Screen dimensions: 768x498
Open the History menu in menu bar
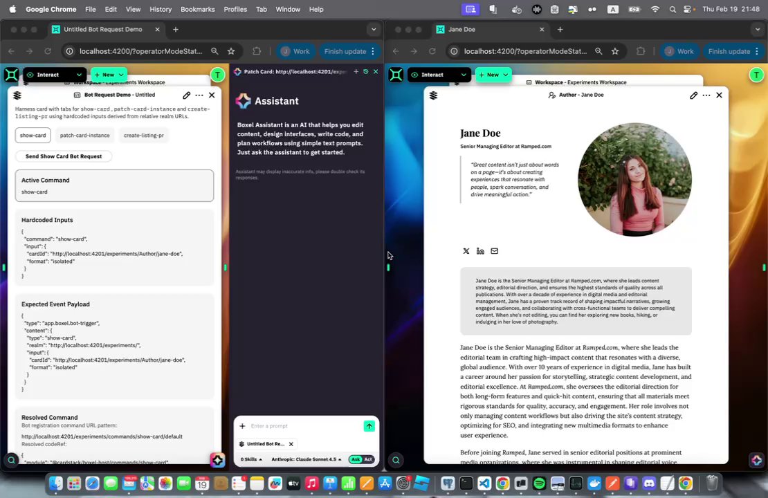click(160, 9)
